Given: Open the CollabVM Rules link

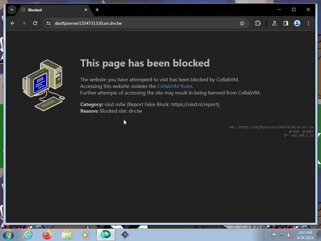Looking at the screenshot, I should tap(175, 86).
